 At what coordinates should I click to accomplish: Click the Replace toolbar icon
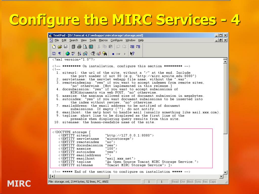tap(99, 54)
